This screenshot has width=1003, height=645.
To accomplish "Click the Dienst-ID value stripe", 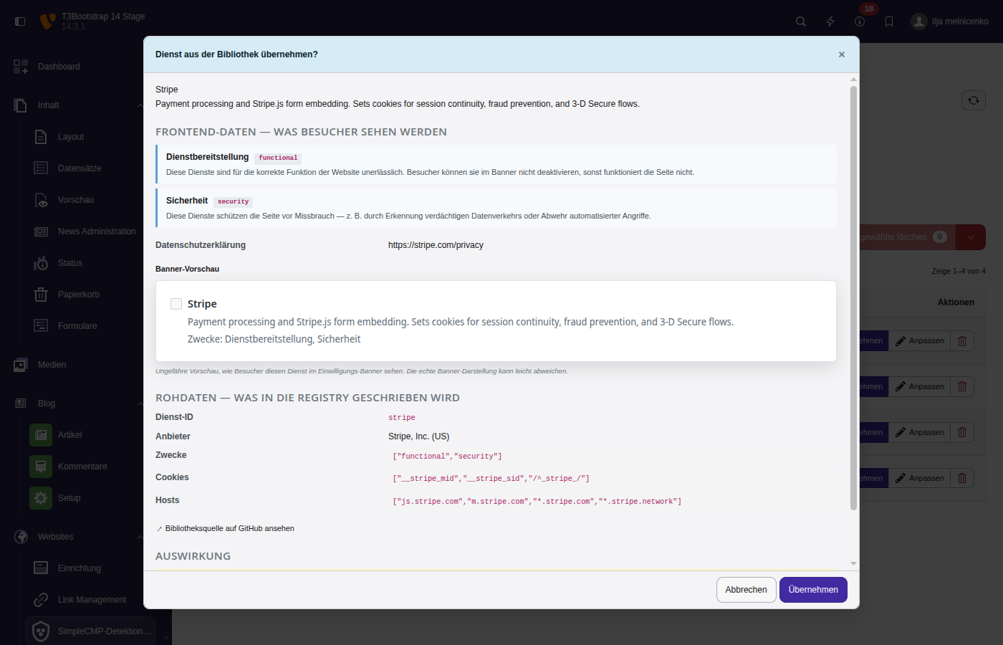I will click(x=402, y=418).
